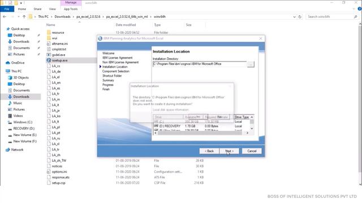The height and width of the screenshot is (203, 362).
Task: Open the File tab in Explorer
Action: point(7,9)
